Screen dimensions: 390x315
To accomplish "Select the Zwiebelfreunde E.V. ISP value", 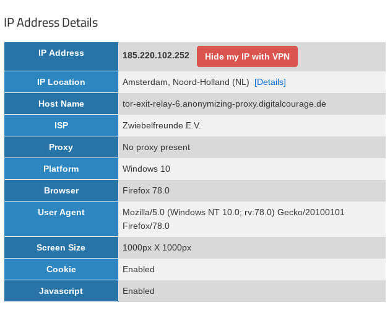I will pos(162,125).
